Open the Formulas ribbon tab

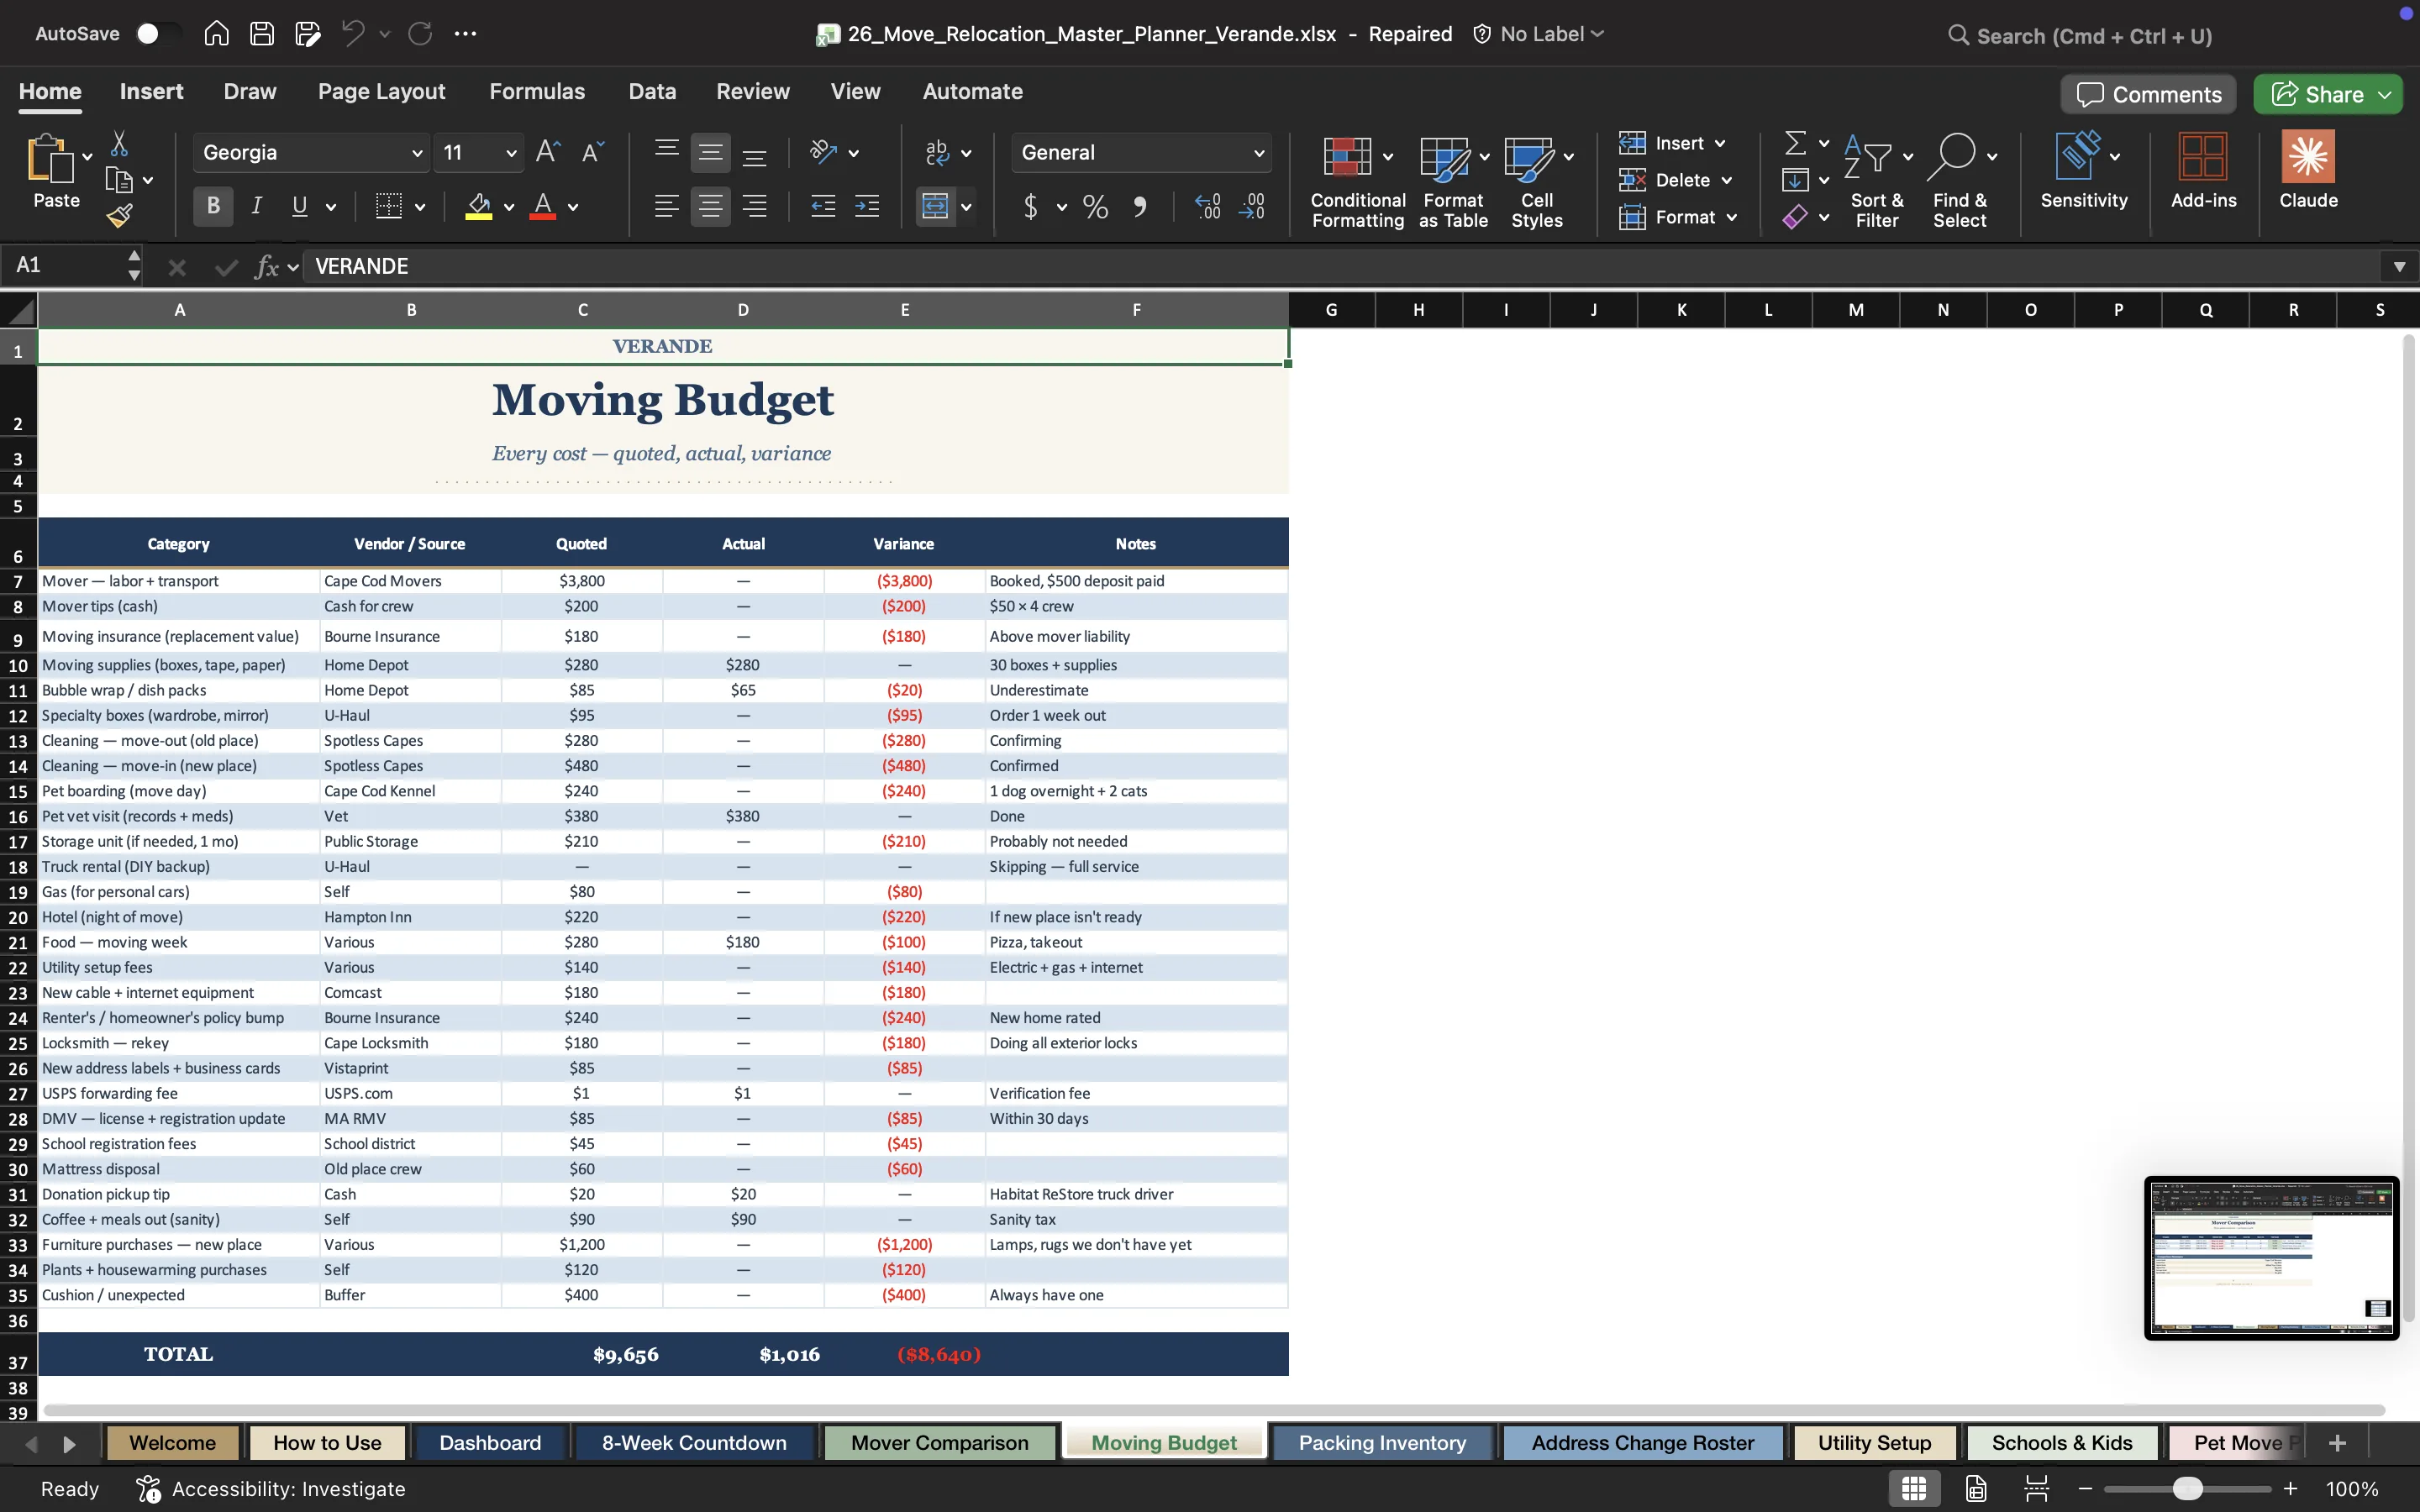coord(537,91)
